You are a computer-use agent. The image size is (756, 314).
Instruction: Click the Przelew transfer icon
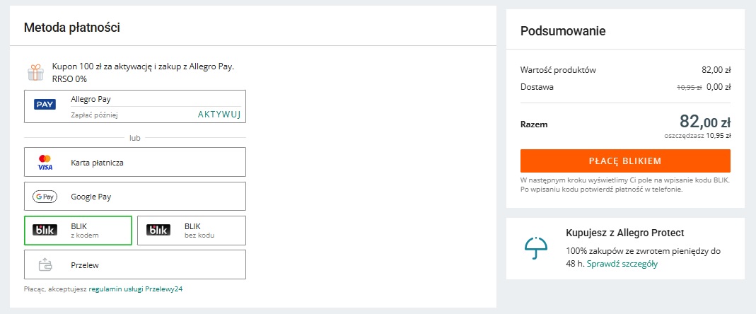[x=45, y=264]
